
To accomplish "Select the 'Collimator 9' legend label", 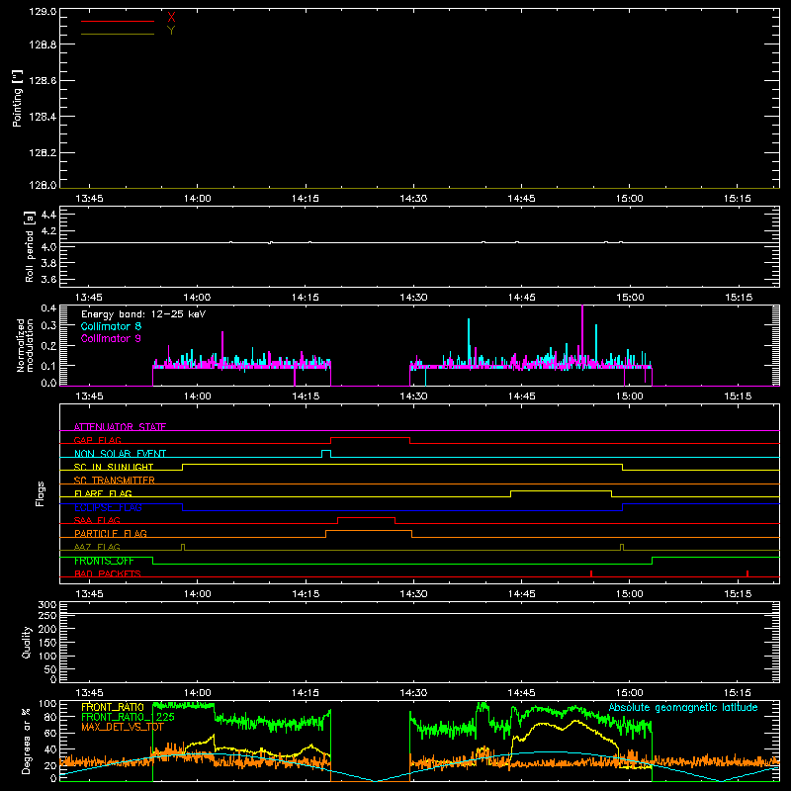I will pyautogui.click(x=111, y=338).
